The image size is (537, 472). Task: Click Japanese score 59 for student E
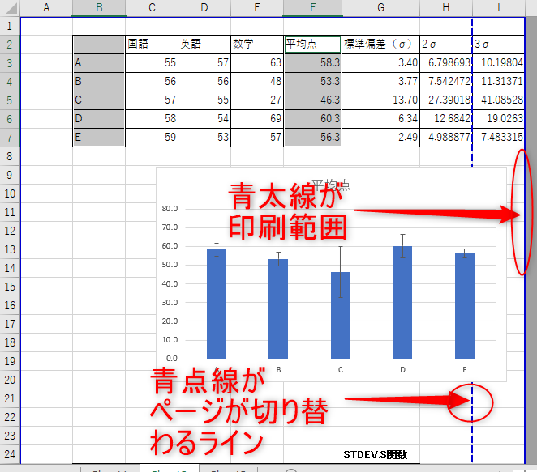point(152,138)
